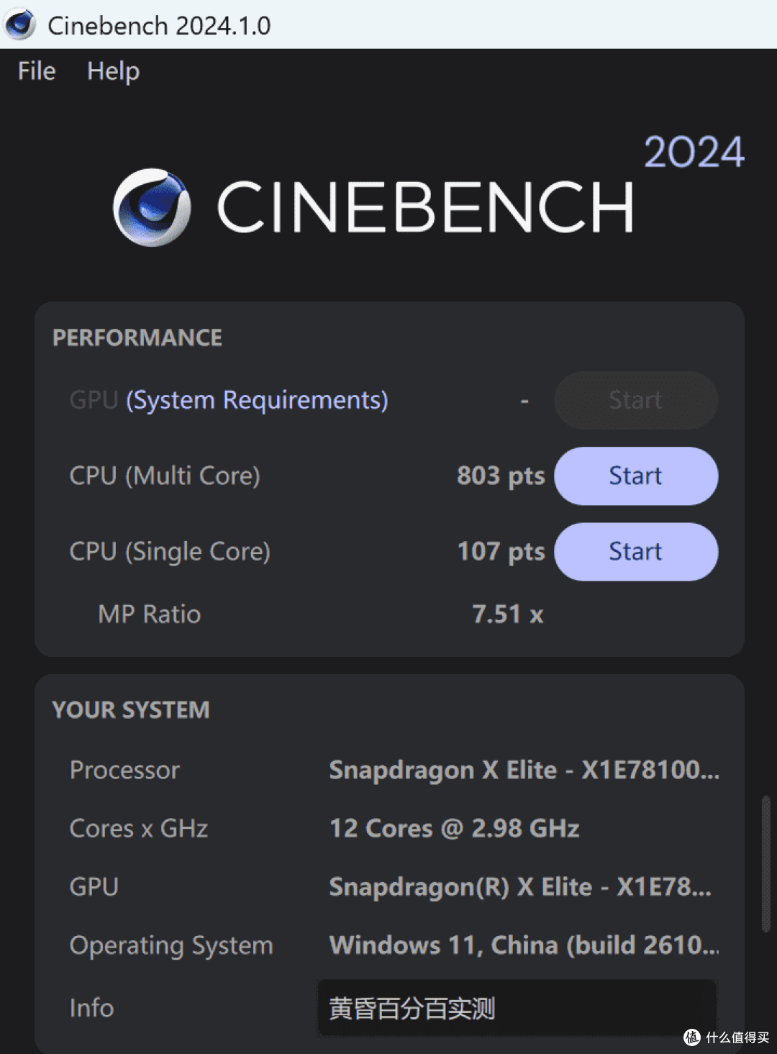Click the Cores x GHz label

tap(139, 828)
